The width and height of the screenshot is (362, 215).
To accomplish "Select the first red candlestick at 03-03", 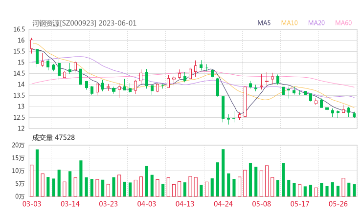I will (x=32, y=44).
